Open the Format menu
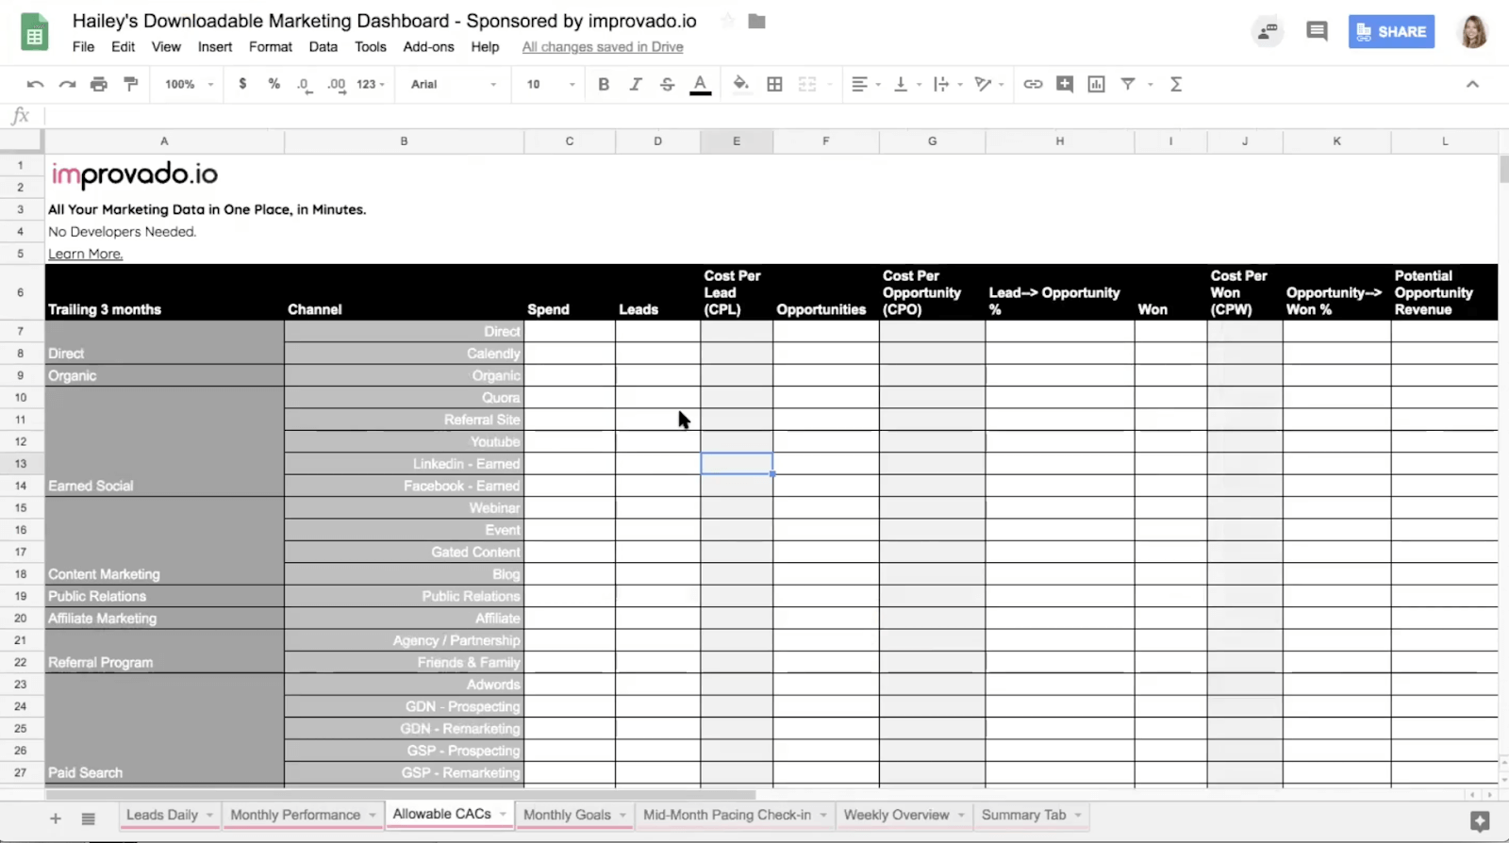Viewport: 1509px width, 843px height. click(x=271, y=46)
